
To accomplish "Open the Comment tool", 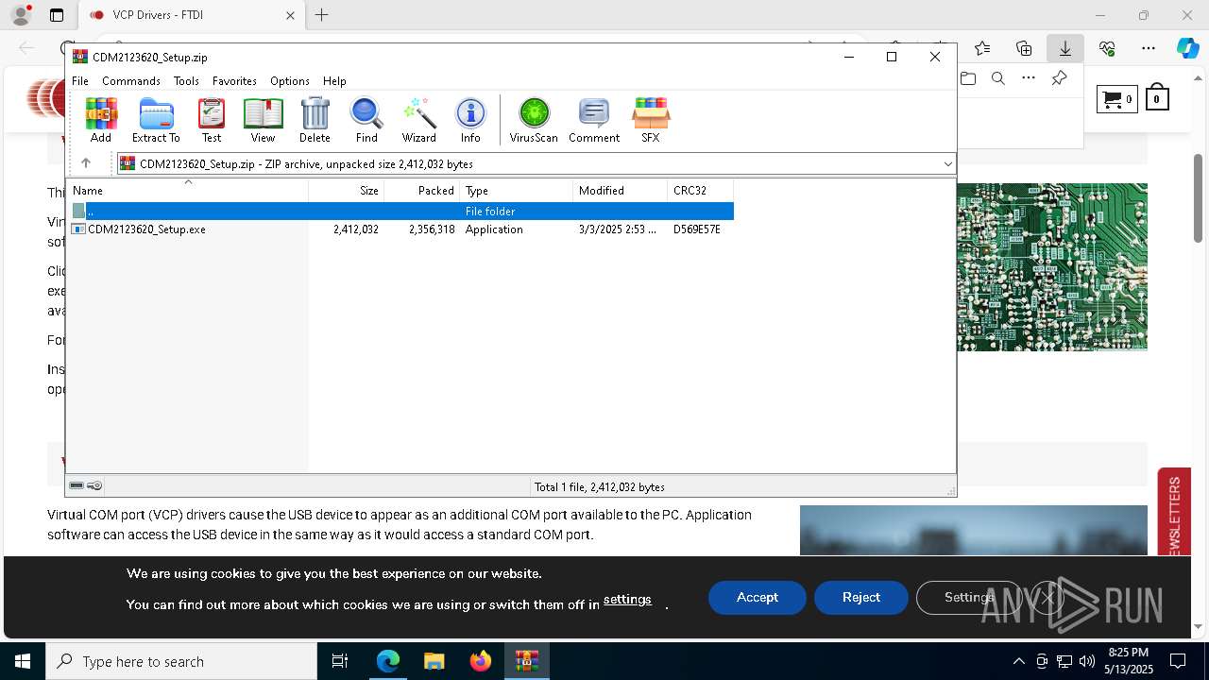I will [594, 120].
